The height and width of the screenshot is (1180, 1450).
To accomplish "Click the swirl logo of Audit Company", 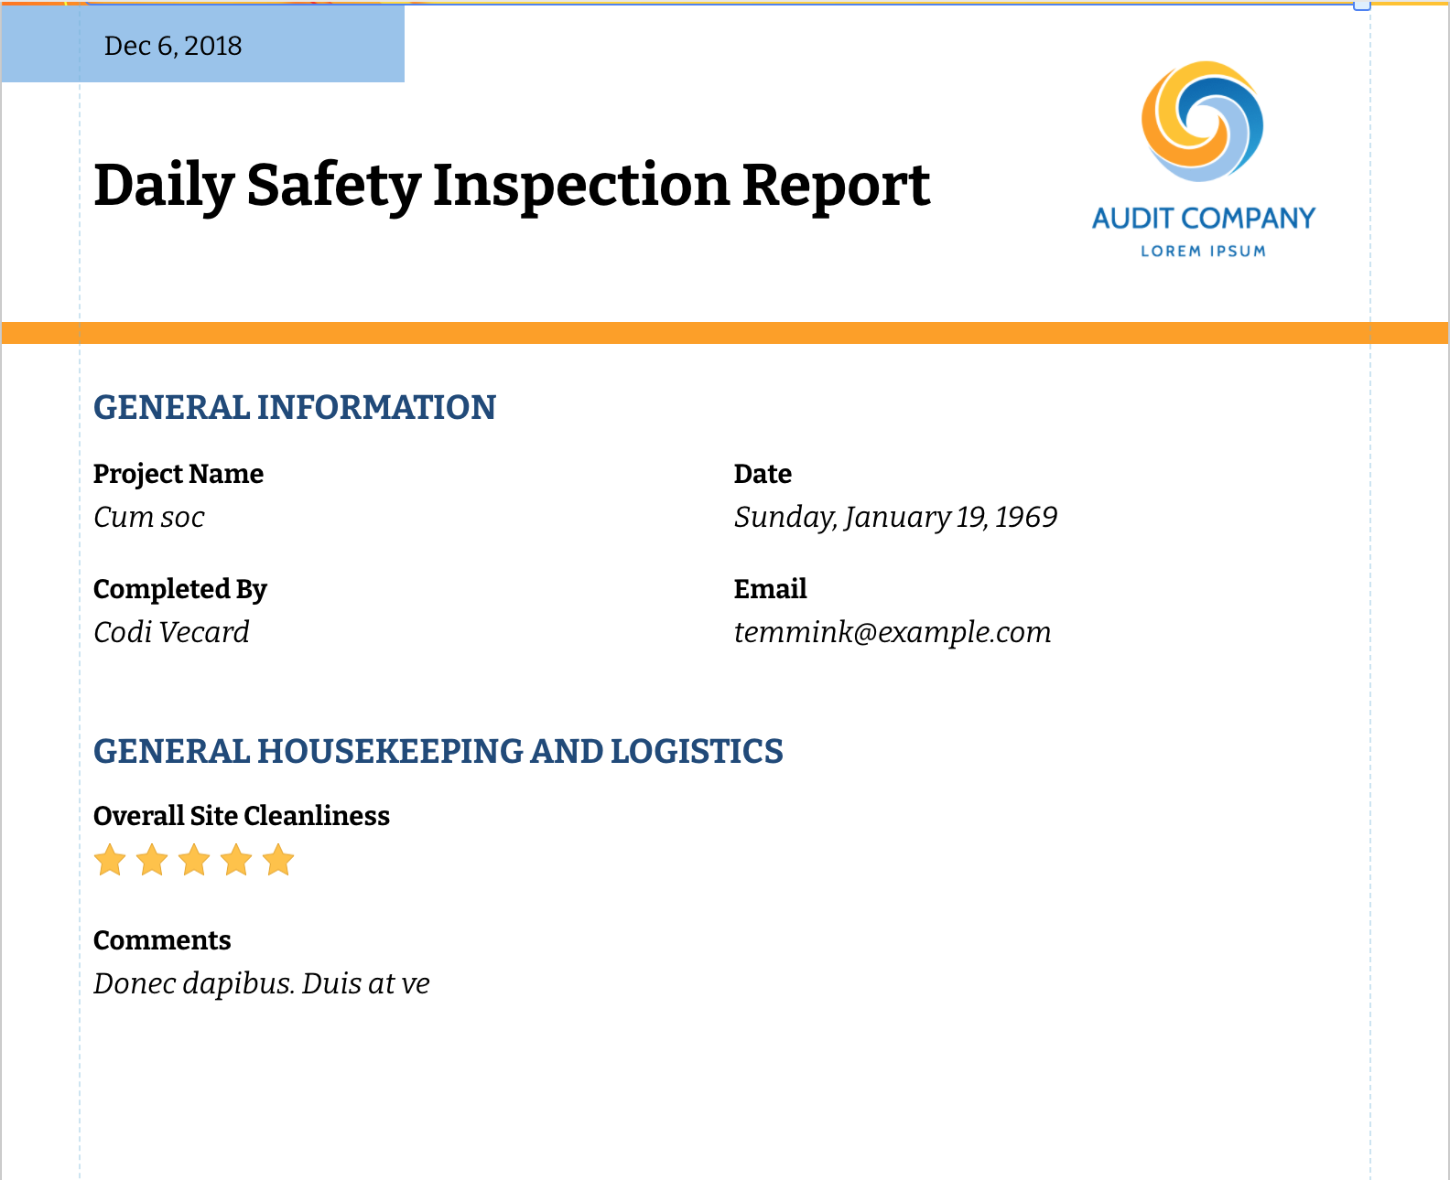I will (x=1202, y=121).
